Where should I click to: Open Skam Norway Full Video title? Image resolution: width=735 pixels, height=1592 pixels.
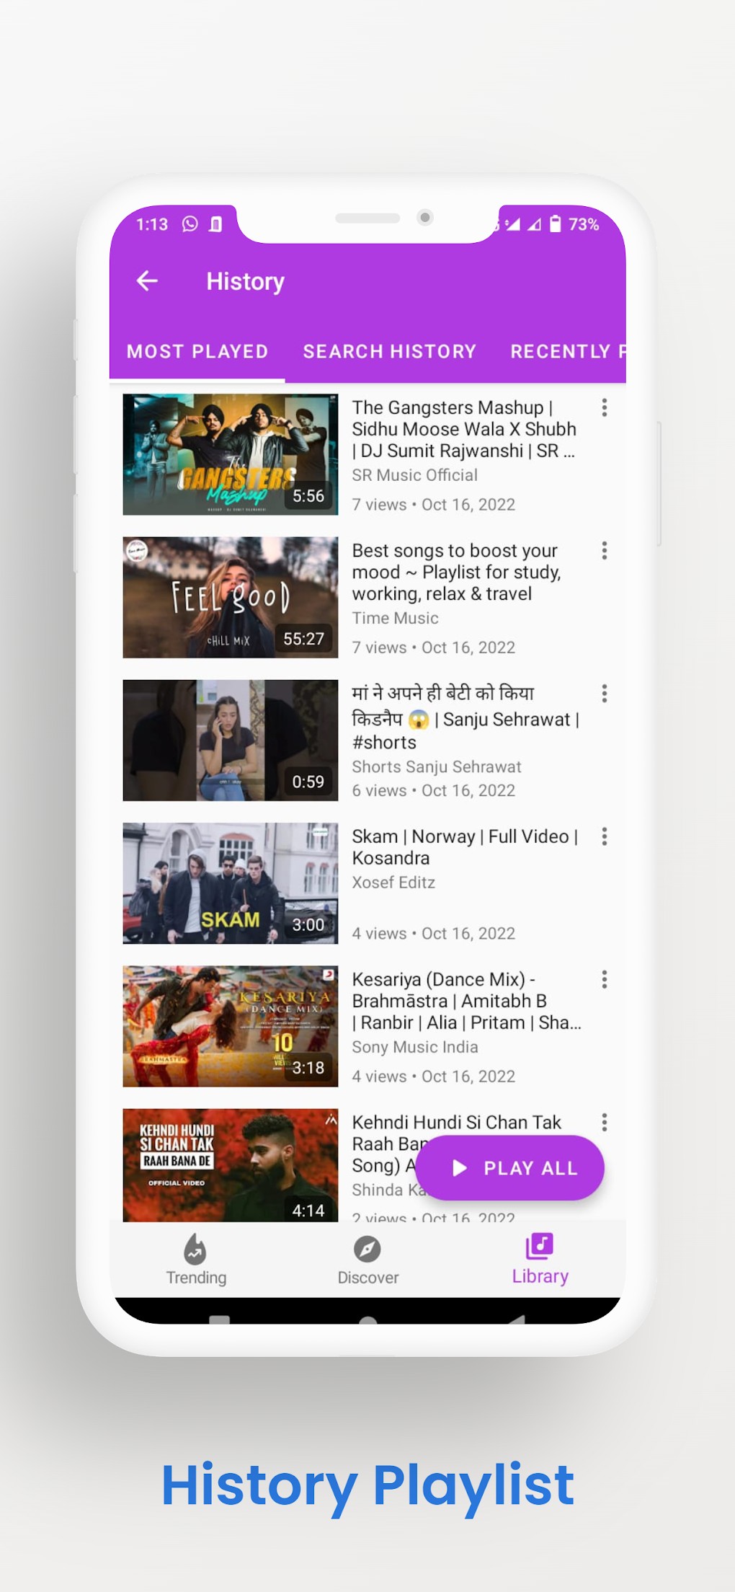tap(465, 847)
